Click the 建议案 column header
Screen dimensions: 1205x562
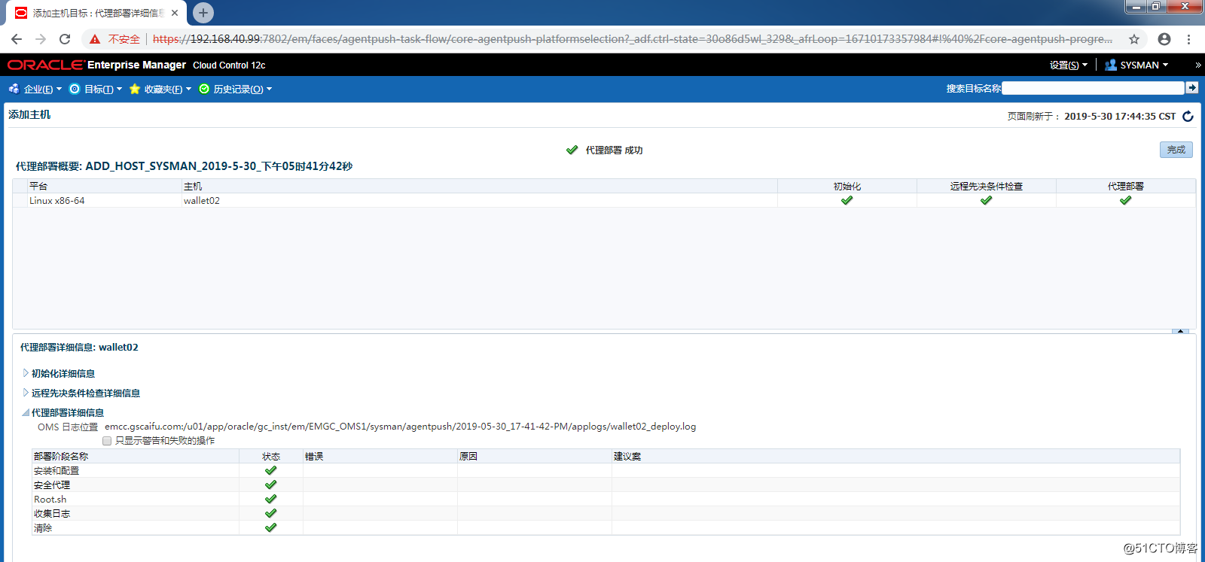pyautogui.click(x=895, y=456)
